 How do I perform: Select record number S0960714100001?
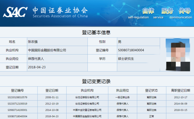coord(18,110)
